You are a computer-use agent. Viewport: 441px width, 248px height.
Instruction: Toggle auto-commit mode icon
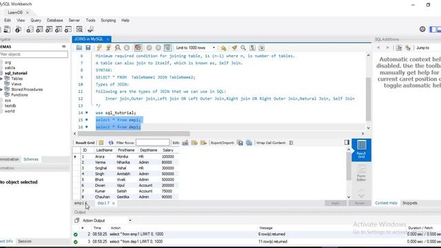click(167, 48)
